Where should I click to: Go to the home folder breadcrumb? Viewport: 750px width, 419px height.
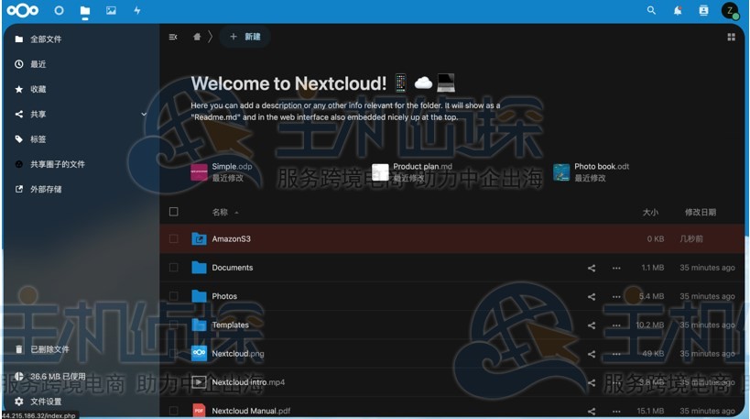tap(197, 37)
